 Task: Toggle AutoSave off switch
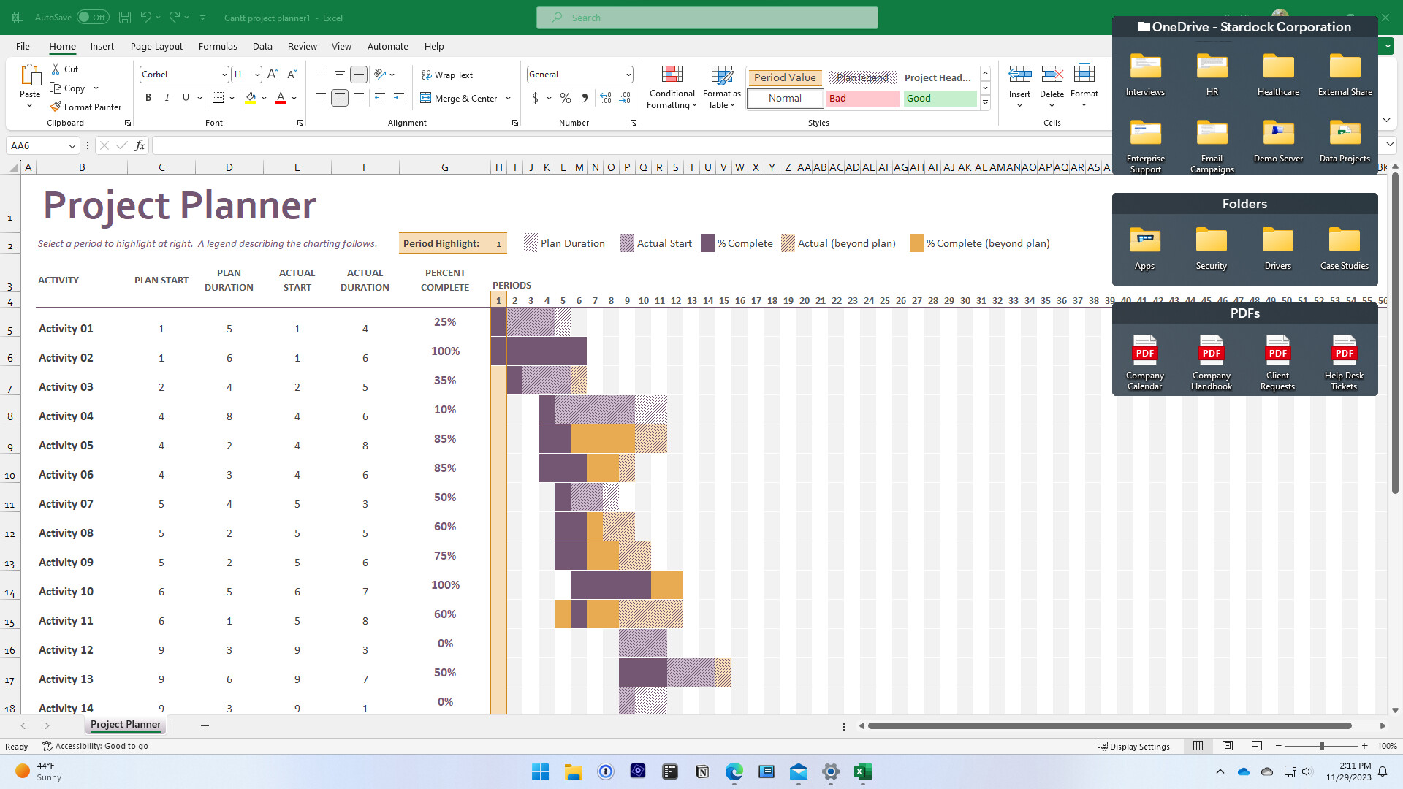tap(93, 16)
